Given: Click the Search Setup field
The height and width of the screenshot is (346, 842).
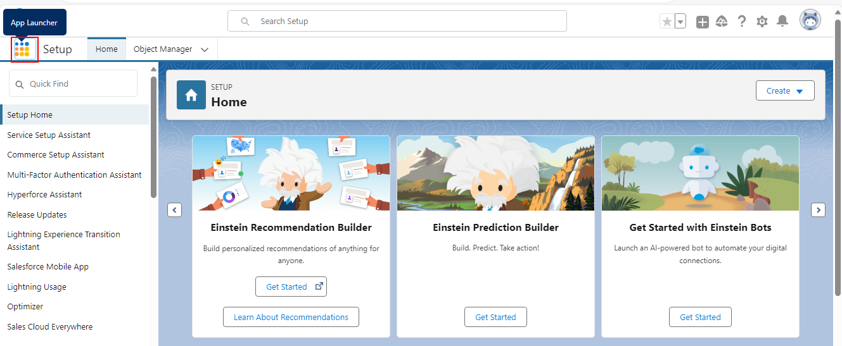Looking at the screenshot, I should 397,21.
